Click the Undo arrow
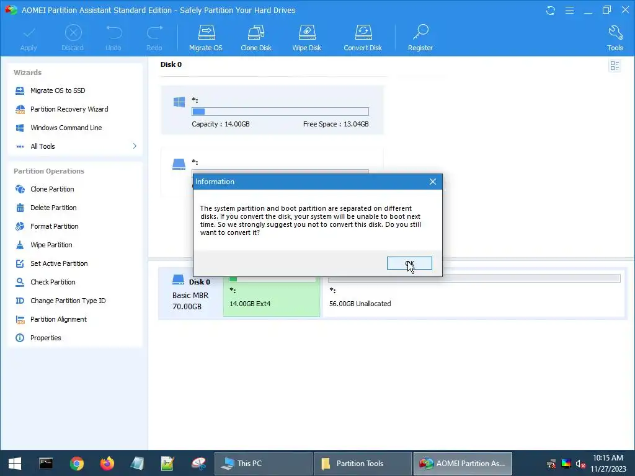Screen dimensions: 635x476 click(113, 38)
